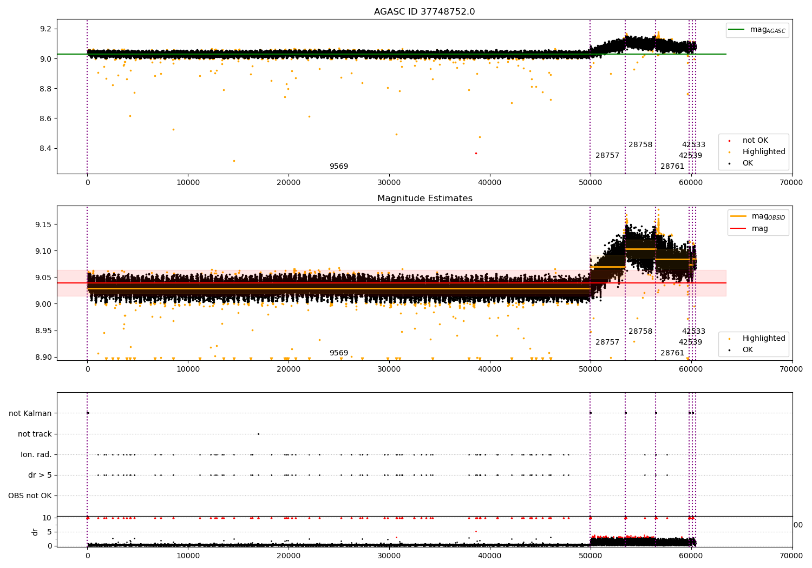
Task: Click the 5 tick on the dr axis
Action: pyautogui.click(x=50, y=532)
